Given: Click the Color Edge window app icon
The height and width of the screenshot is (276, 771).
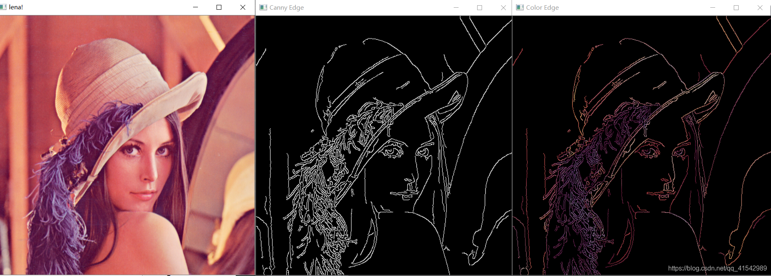Looking at the screenshot, I should pyautogui.click(x=520, y=7).
